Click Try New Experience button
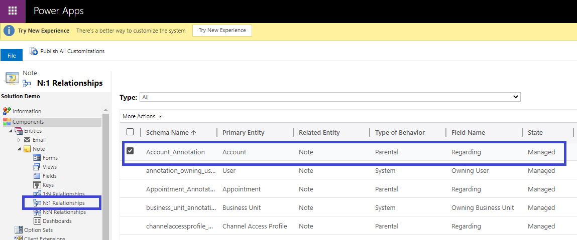 click(x=222, y=31)
